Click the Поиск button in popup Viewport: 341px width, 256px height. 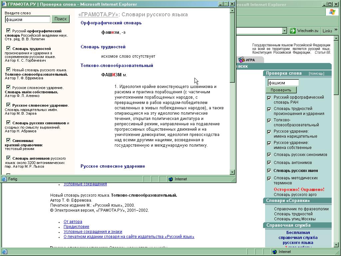61,19
